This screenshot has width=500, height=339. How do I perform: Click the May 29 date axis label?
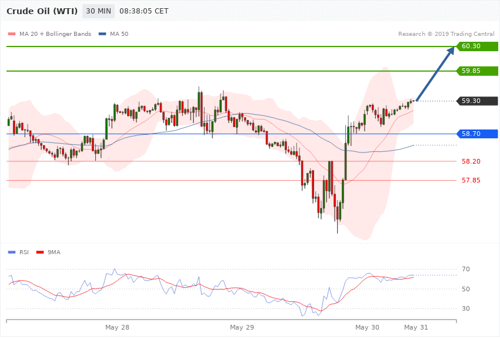[x=242, y=327]
